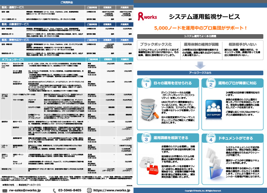Click the database with wrench illustration
Viewport: 267px width, 193px height.
150,110
